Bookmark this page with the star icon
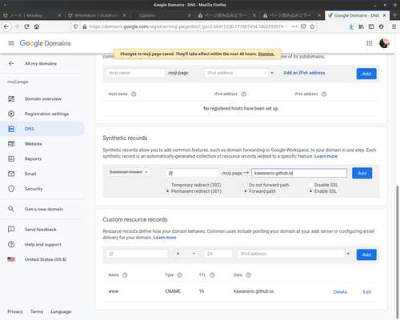Viewport: 400px width, 320px height. [x=312, y=26]
